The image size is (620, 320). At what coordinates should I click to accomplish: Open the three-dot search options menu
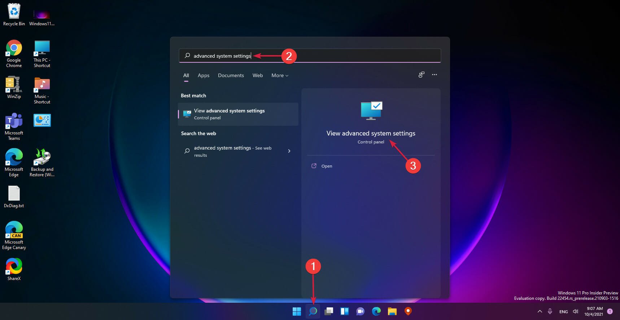coord(435,75)
